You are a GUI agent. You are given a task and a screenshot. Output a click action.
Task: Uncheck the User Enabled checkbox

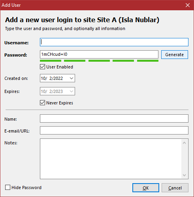click(42, 67)
